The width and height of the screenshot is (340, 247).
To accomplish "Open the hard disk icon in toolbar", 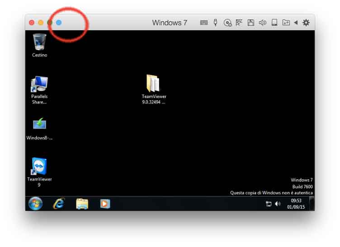I will coord(274,23).
